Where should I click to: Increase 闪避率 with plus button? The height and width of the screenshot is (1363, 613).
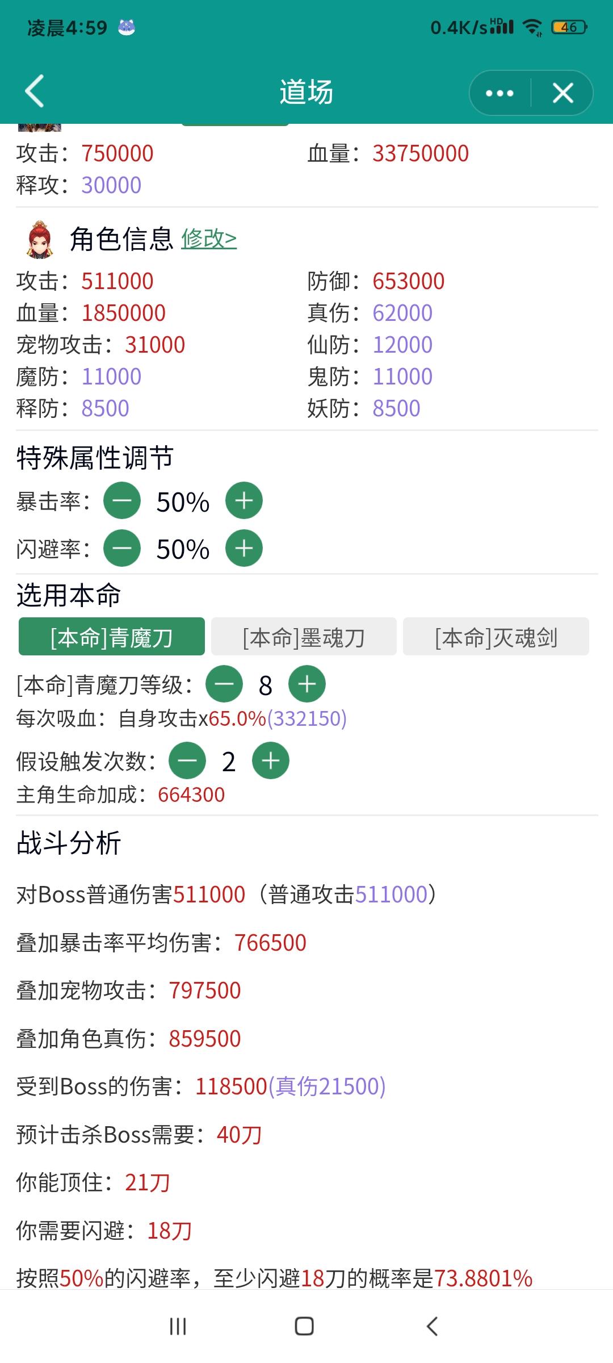[244, 548]
